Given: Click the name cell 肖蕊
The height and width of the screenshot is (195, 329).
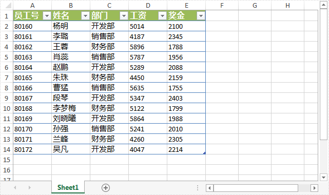Looking at the screenshot, I should 71,57.
